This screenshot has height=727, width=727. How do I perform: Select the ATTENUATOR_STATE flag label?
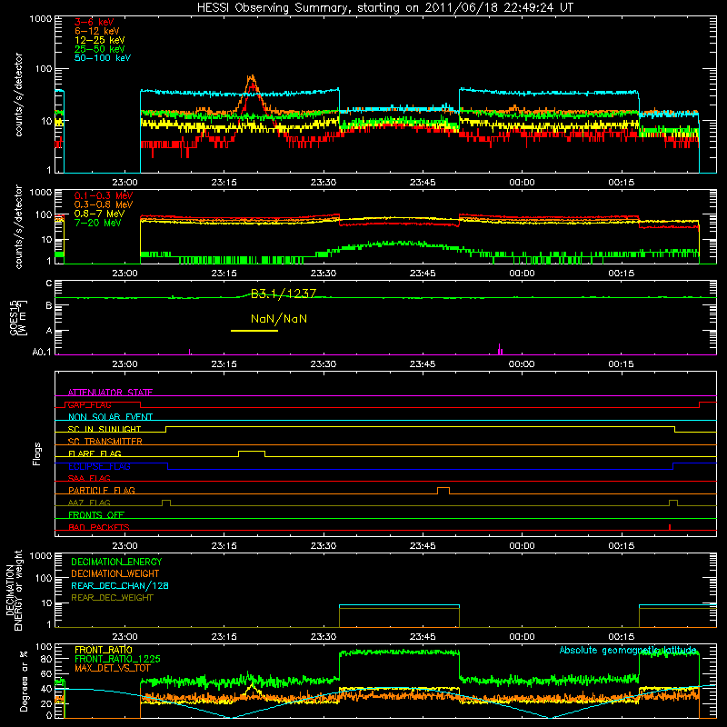click(110, 393)
